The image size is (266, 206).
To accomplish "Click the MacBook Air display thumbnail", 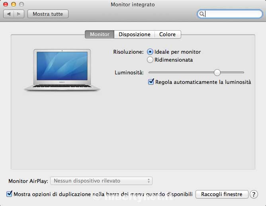I will pos(62,70).
